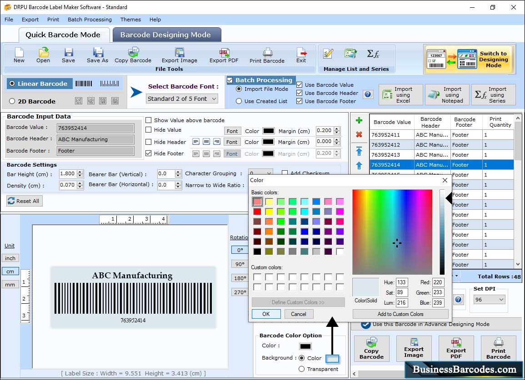
Task: Click the Save icon in File Tools
Action: click(68, 55)
